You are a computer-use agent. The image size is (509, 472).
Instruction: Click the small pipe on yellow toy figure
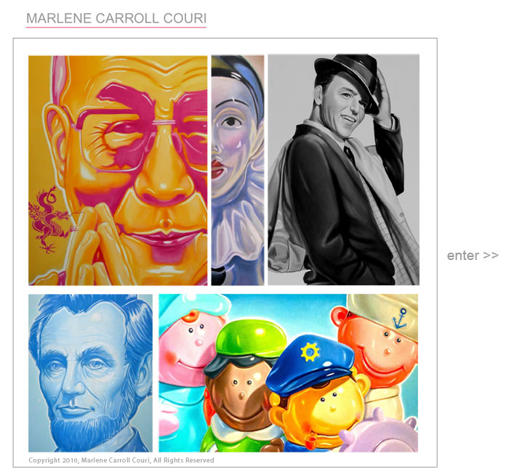tap(313, 439)
